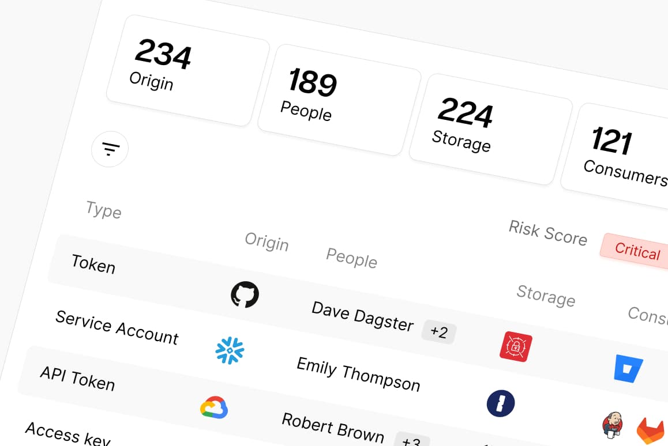
Task: Click the 1Password storage icon
Action: [x=501, y=403]
